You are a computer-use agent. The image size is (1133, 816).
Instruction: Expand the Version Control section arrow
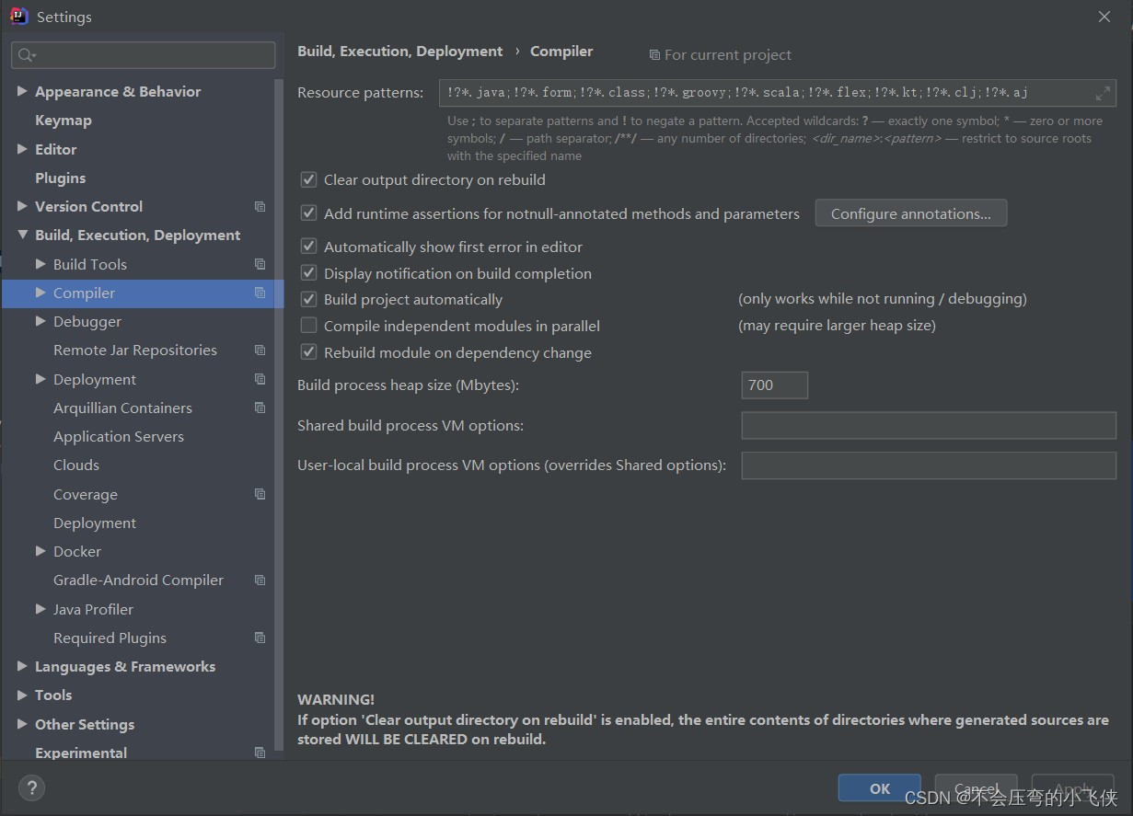click(x=22, y=206)
